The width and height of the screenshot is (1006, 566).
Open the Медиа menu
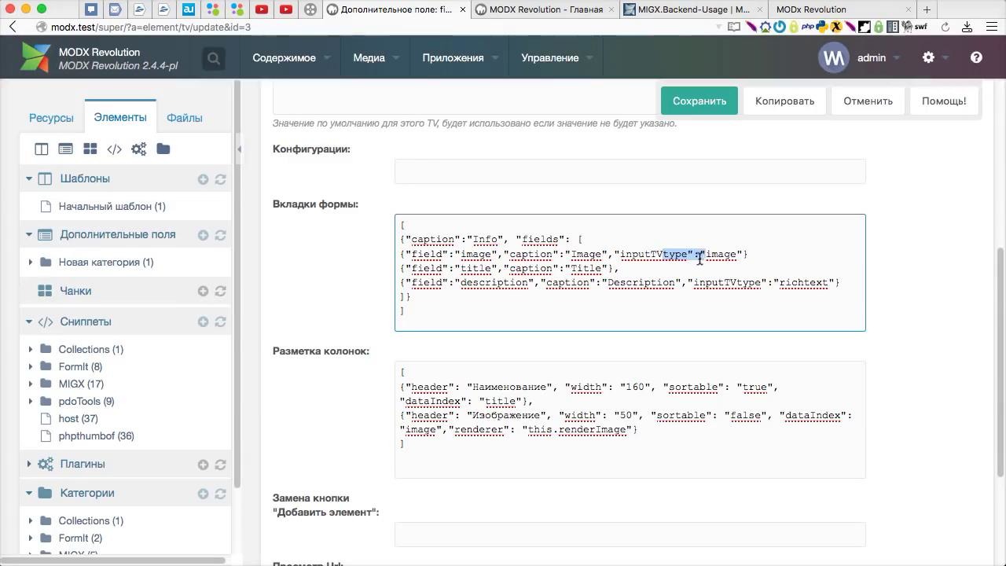[x=376, y=58]
